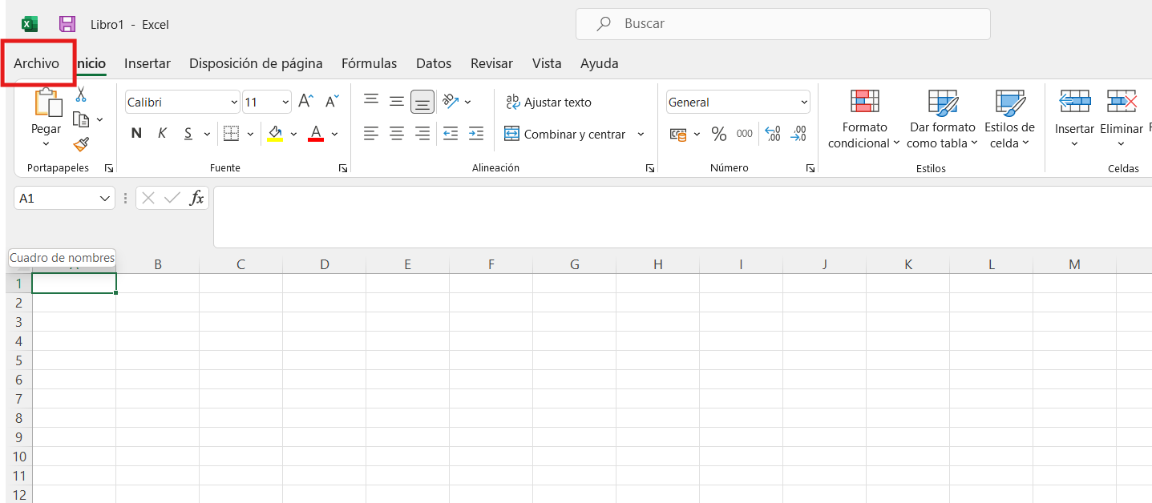Click the Cut scissors icon
This screenshot has width=1152, height=503.
click(x=80, y=95)
